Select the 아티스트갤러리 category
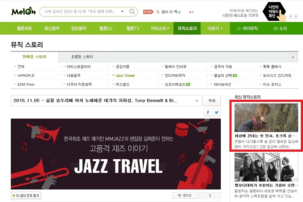 tap(79, 67)
